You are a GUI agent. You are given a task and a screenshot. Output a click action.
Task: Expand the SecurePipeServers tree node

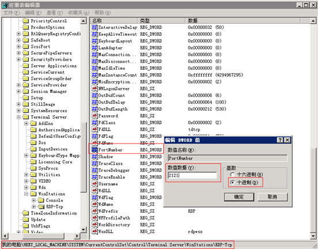click(18, 53)
